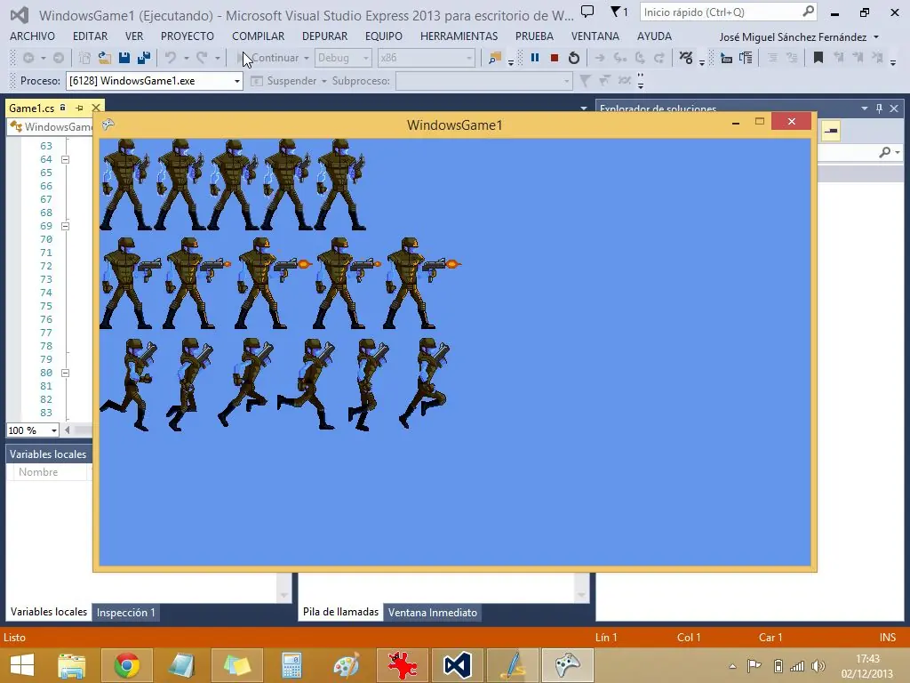Open the Paint app from the taskbar
The image size is (910, 683).
347,664
